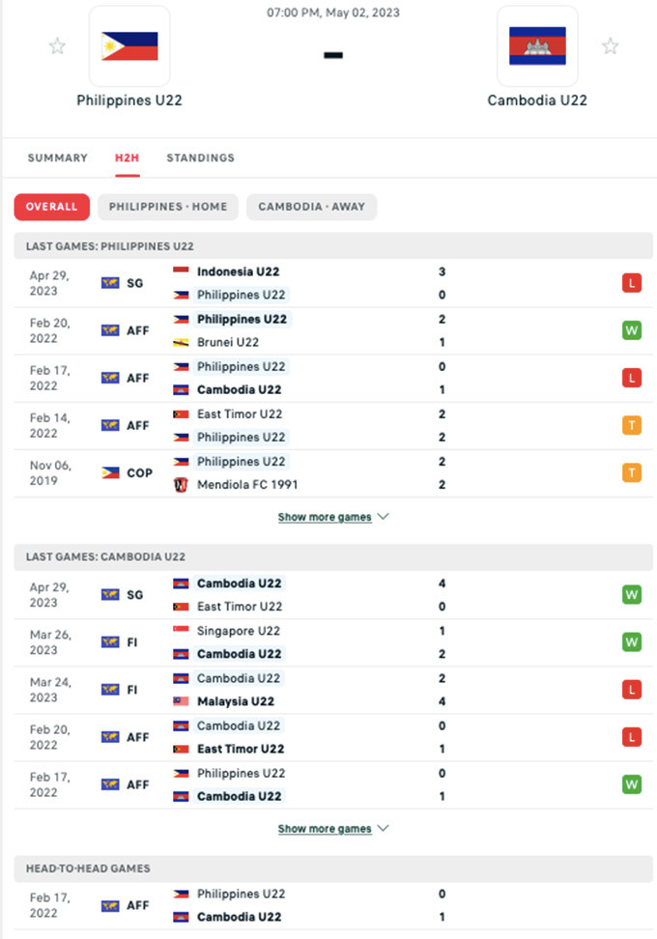Switch to the Summary tab

coord(57,157)
